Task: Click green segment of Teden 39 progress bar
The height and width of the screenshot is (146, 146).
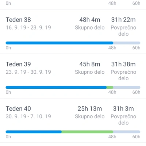Action: tap(110, 87)
